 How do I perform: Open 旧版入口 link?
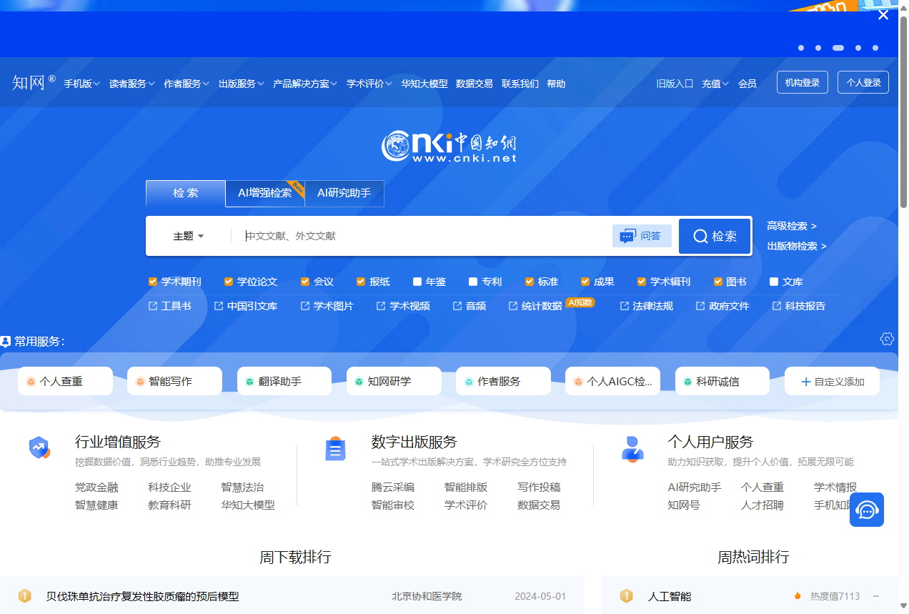point(674,83)
